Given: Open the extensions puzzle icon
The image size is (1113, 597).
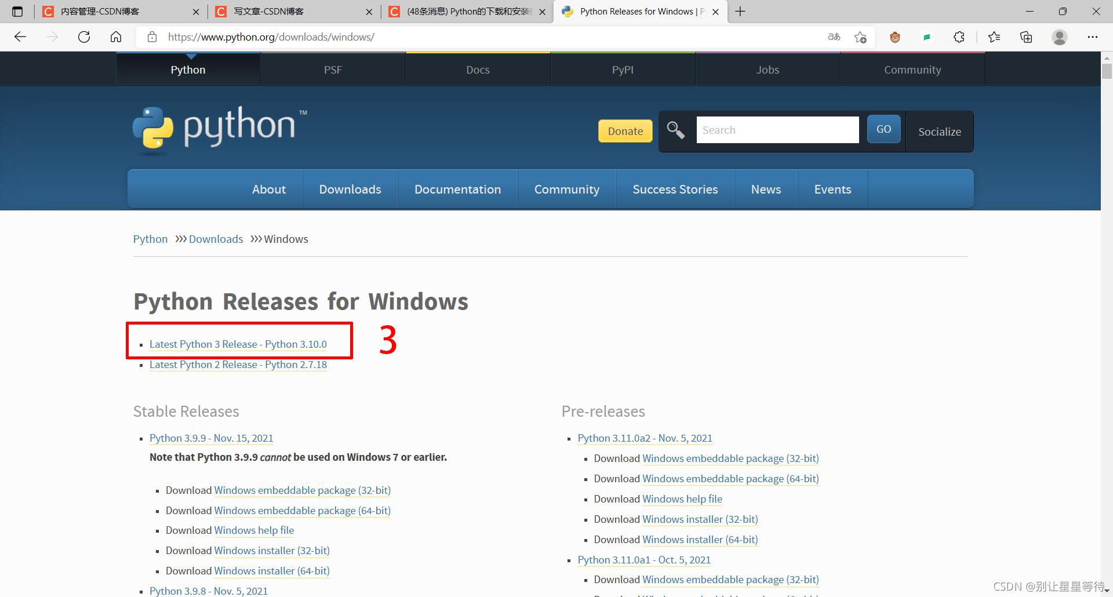Looking at the screenshot, I should tap(959, 37).
